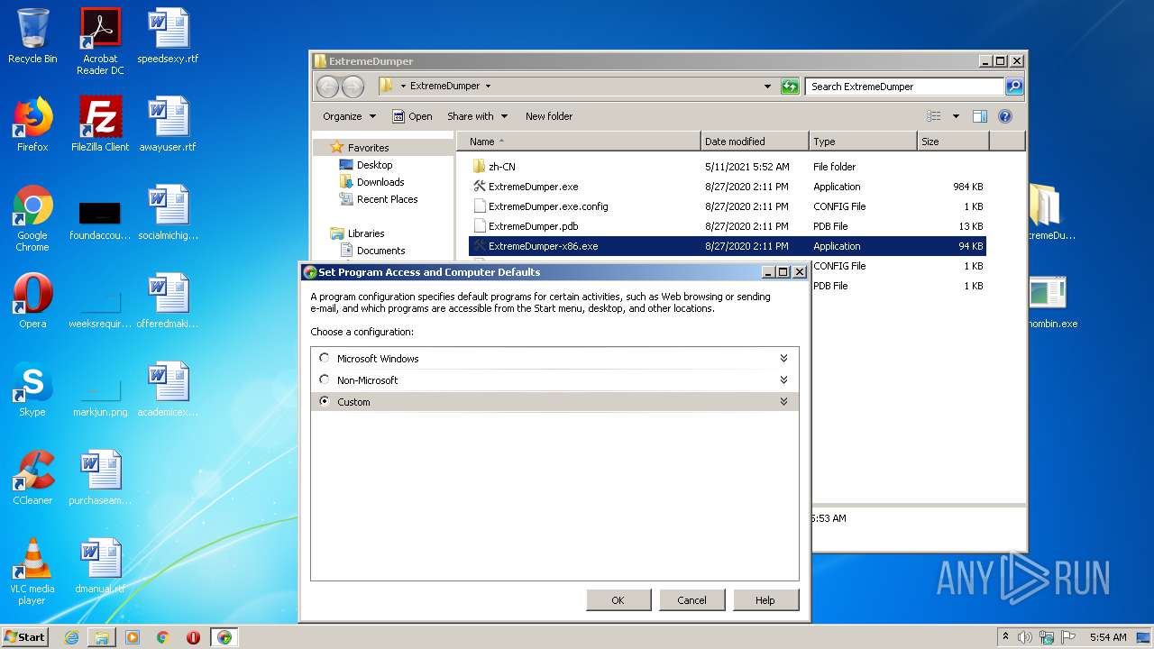
Task: Select the ExtremeDumper.pdb file row
Action: click(727, 226)
